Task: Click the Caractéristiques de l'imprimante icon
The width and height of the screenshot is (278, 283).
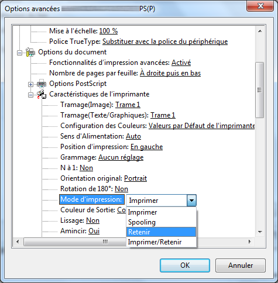Action: point(42,94)
